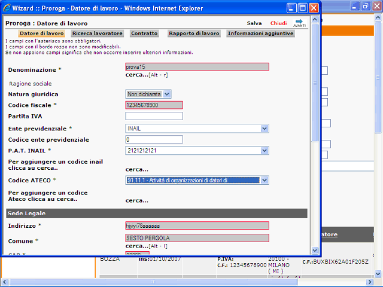Click into the Partita IVA field
The image size is (383, 287).
click(154, 116)
